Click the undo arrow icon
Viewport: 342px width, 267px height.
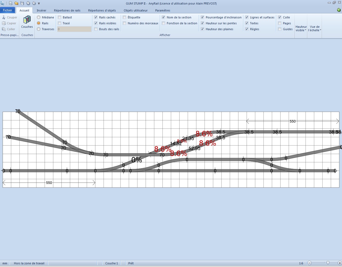28,3
